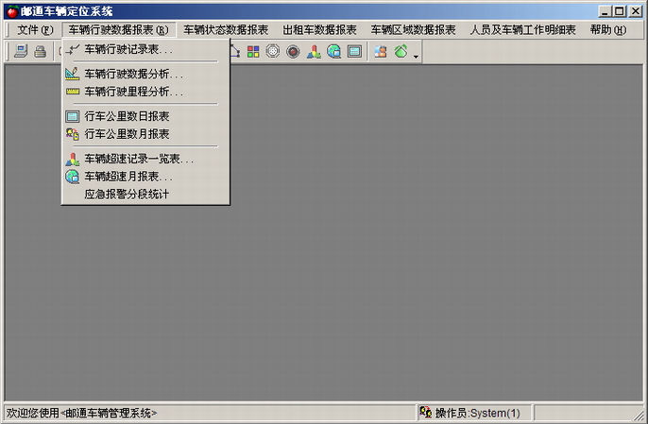Maximize the 邮通车辆定位系统 window
The image size is (648, 424).
pyautogui.click(x=620, y=11)
